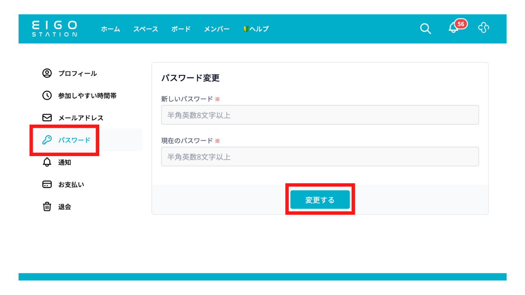Screen dimensions: 525x295
Task: Click the EIGO STATION logo
Action: (54, 29)
